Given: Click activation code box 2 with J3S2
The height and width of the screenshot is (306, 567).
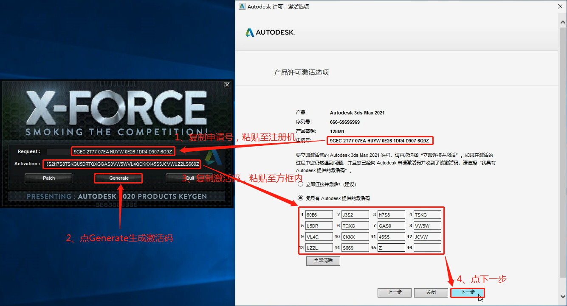Looking at the screenshot, I should (355, 215).
